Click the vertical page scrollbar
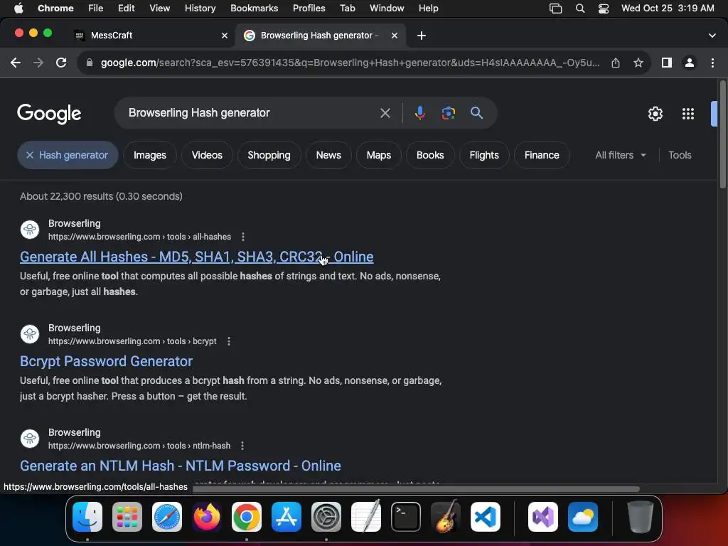 point(722,134)
